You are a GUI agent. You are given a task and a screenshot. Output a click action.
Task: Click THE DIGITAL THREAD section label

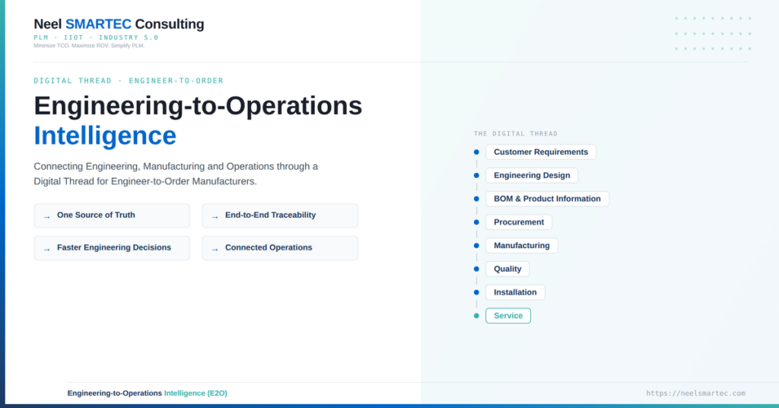point(516,134)
